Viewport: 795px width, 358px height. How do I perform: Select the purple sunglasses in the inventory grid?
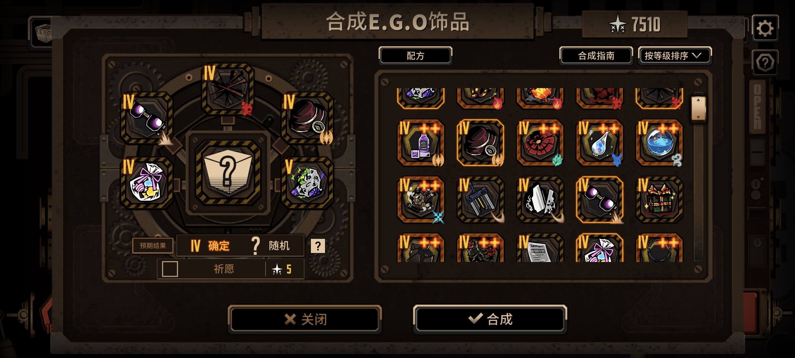coord(599,199)
